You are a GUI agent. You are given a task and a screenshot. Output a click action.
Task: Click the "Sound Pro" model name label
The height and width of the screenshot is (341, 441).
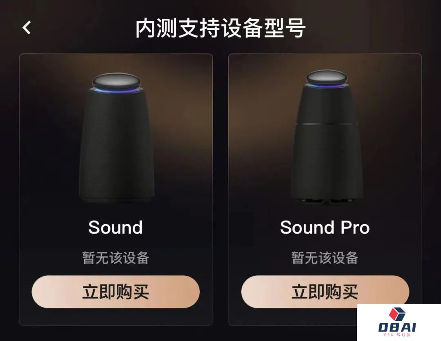325,227
